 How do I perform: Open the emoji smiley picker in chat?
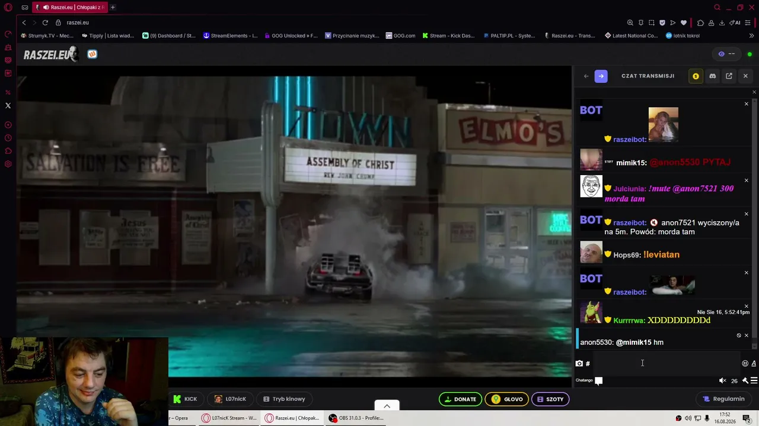(745, 363)
